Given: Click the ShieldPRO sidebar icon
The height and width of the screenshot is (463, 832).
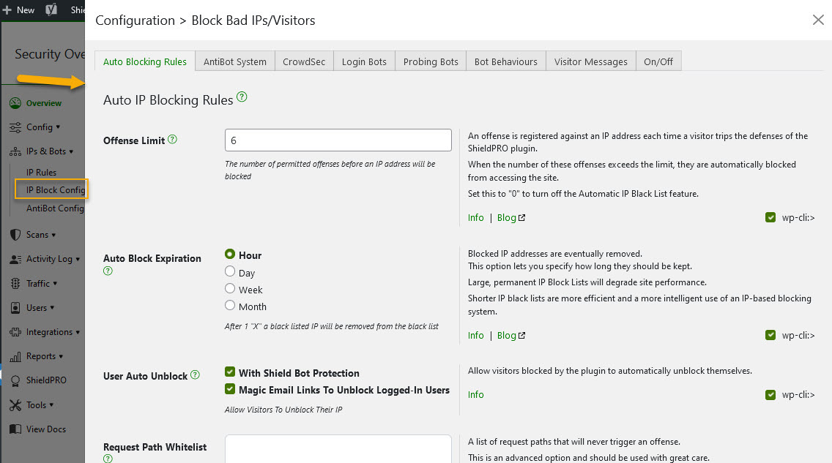Looking at the screenshot, I should (15, 380).
